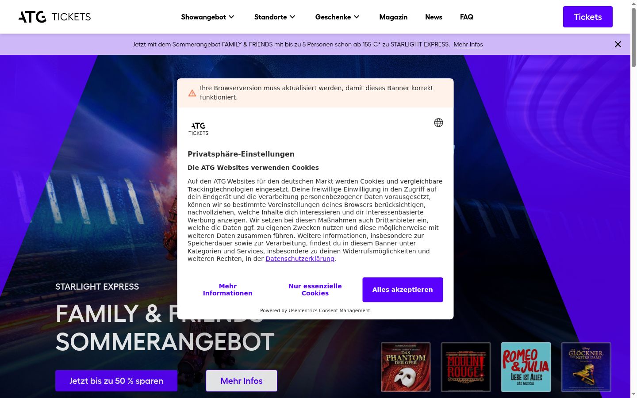
Task: Open the Magazin page
Action: pos(393,17)
